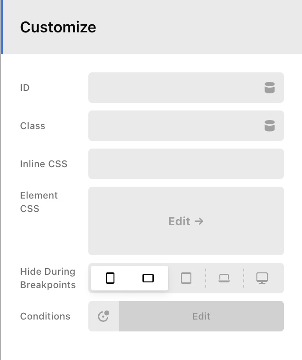Viewport: 302px width, 360px height.
Task: Enable hide on laptop breakpoint
Action: coord(224,278)
